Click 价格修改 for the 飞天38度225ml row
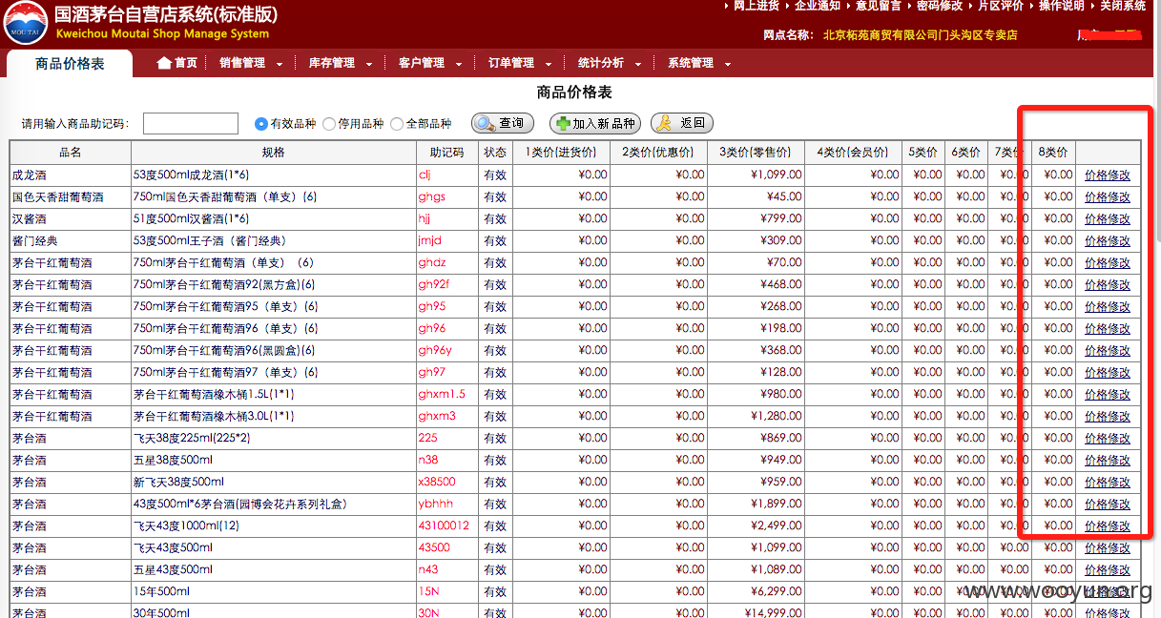The width and height of the screenshot is (1161, 618). tap(1108, 439)
